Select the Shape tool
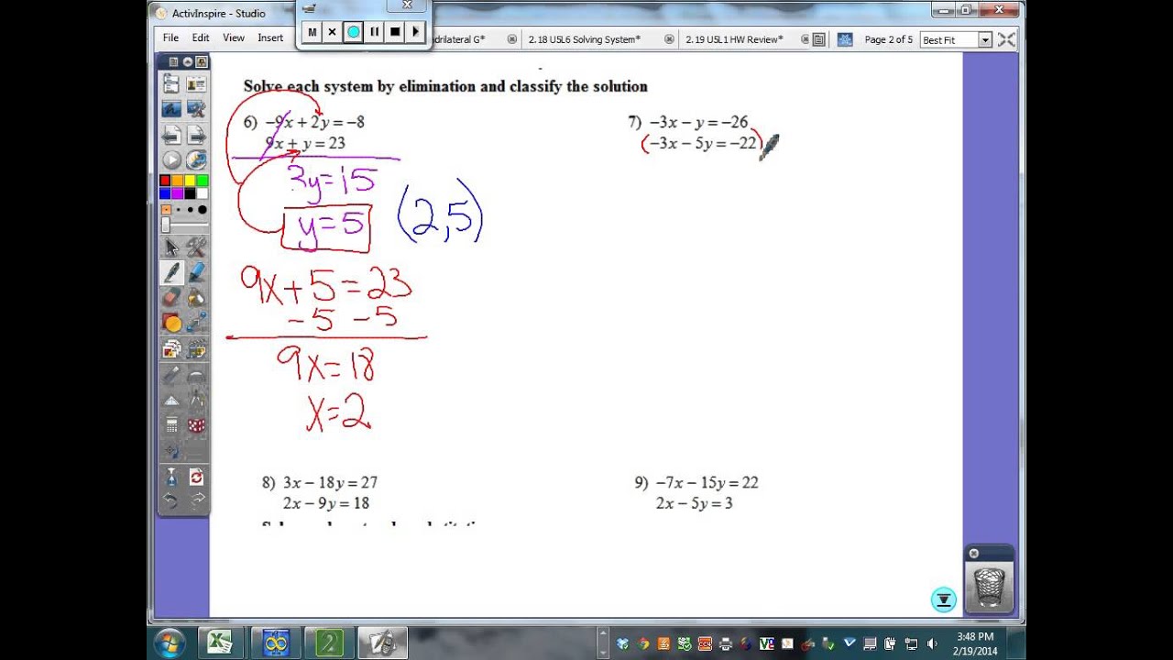This screenshot has height=660, width=1173. click(x=171, y=323)
